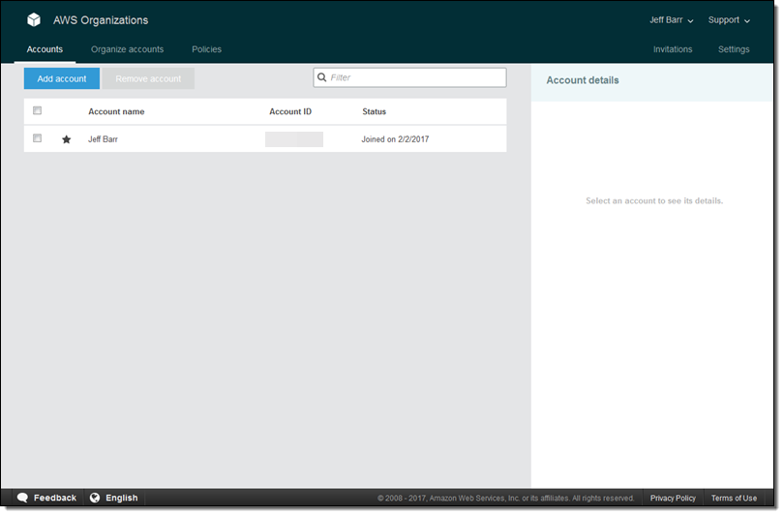Click the Add account button
784x516 pixels.
tap(62, 78)
